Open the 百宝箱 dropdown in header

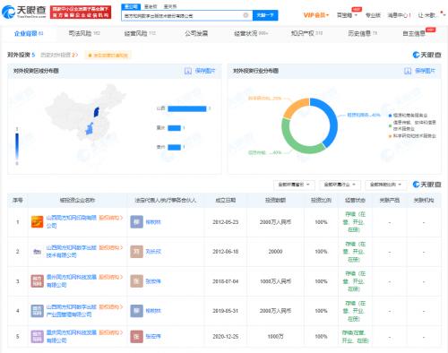pos(347,15)
